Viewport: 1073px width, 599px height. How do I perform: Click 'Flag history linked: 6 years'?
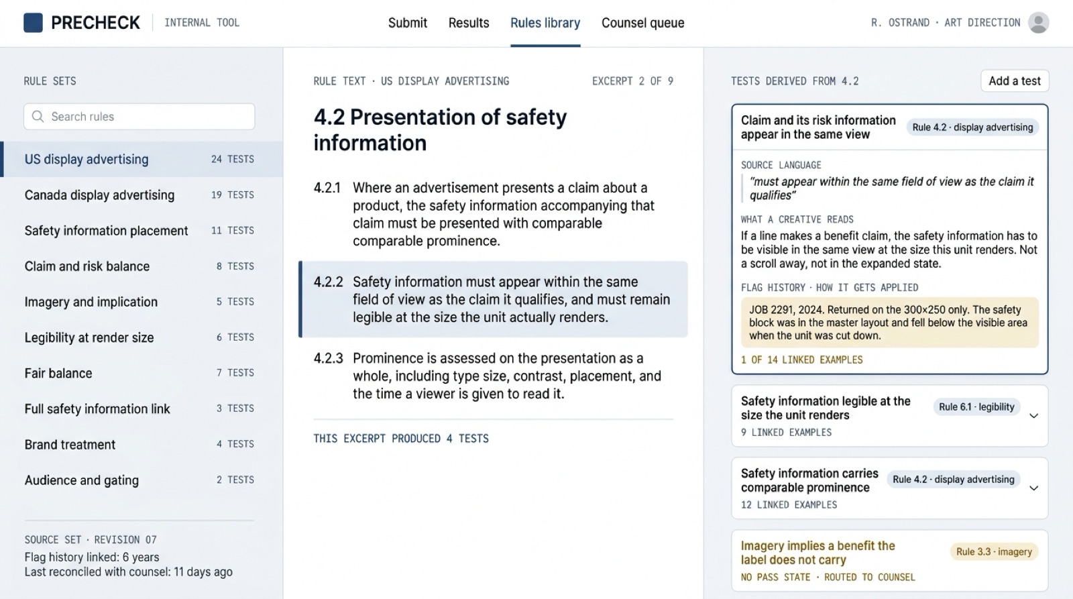tap(92, 557)
